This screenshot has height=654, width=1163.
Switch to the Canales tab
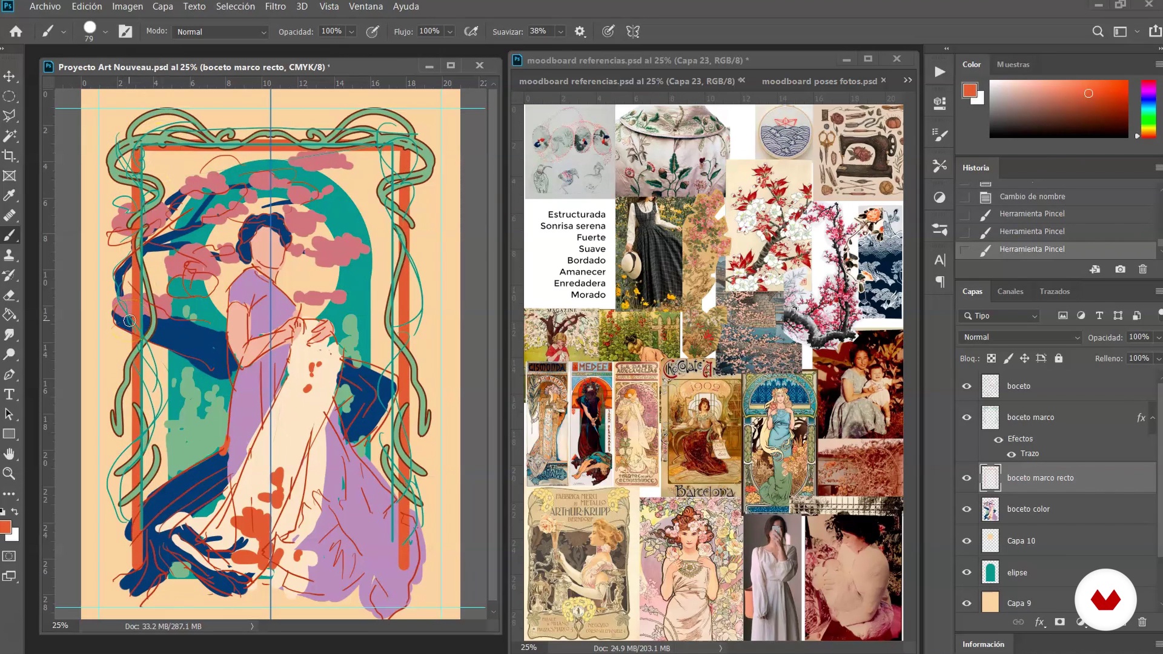coord(1010,292)
